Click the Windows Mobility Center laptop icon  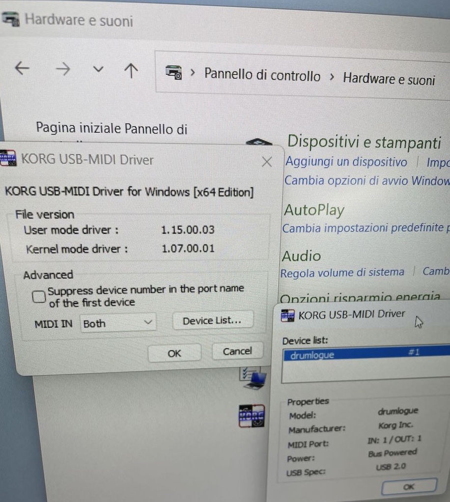[x=253, y=378]
